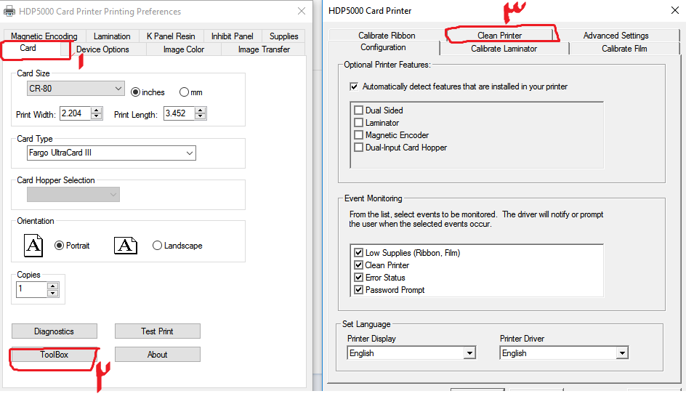Screen dimensions: 686x399
Task: Go to the Calibrate Film tab
Action: pyautogui.click(x=624, y=49)
